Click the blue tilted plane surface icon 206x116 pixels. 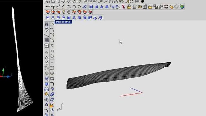pyautogui.click(x=52, y=100)
